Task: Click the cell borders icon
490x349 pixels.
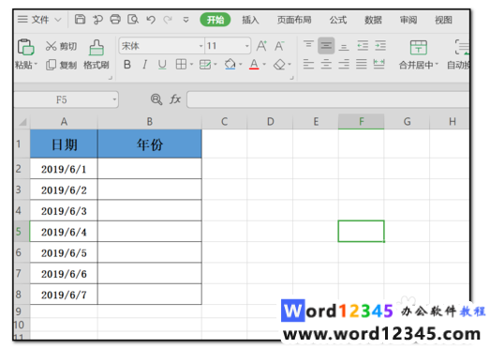Action: click(181, 65)
